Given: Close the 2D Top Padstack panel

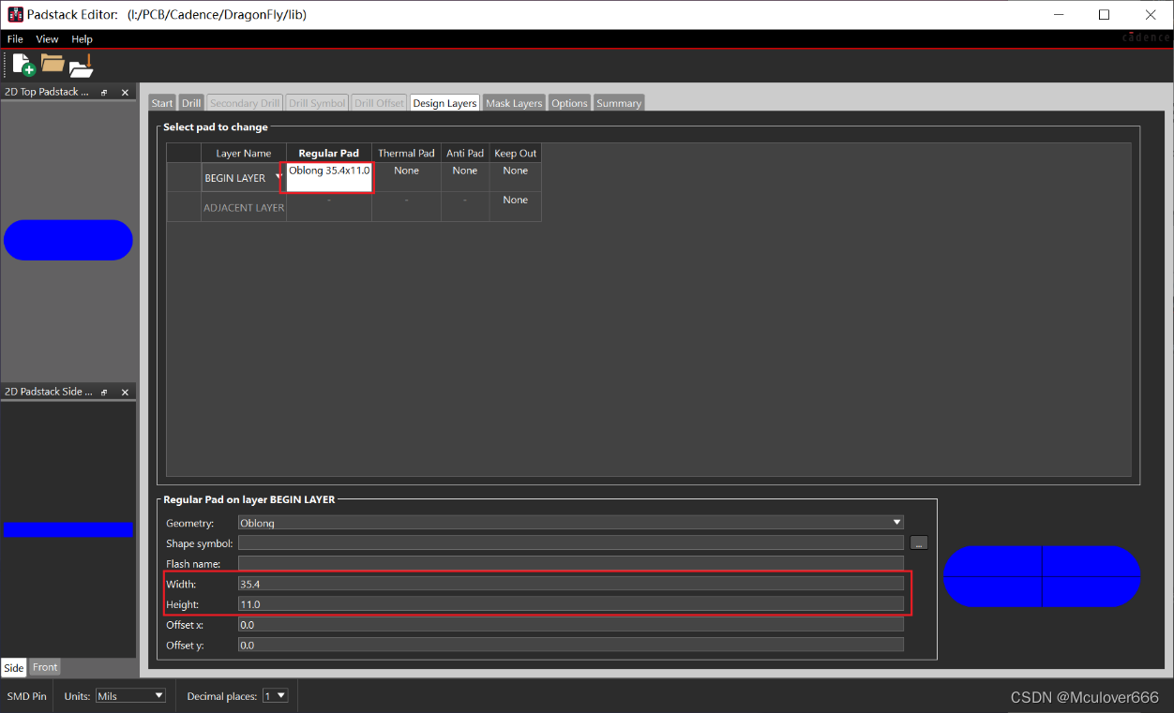Looking at the screenshot, I should coord(125,92).
